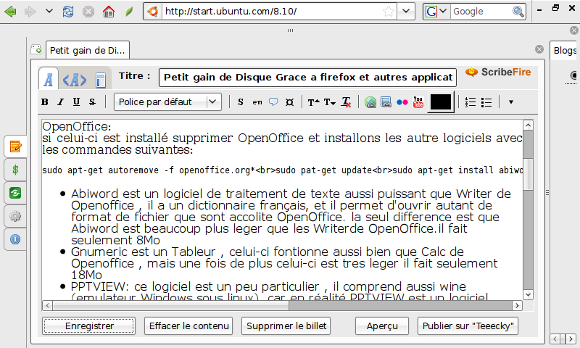Toggle strikethrough formatting

pyautogui.click(x=93, y=102)
